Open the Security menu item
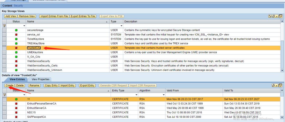This screenshot has height=122, width=285. click(18, 6)
